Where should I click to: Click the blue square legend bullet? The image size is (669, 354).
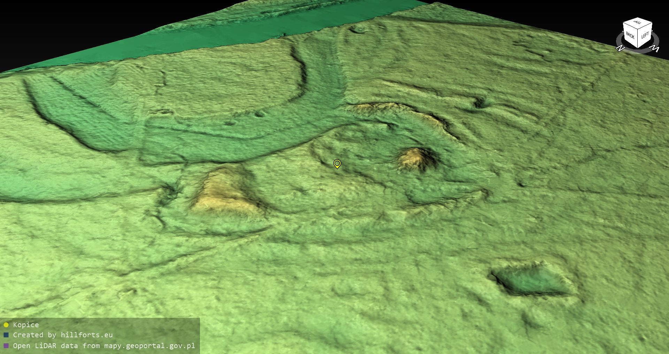[x=6, y=335]
